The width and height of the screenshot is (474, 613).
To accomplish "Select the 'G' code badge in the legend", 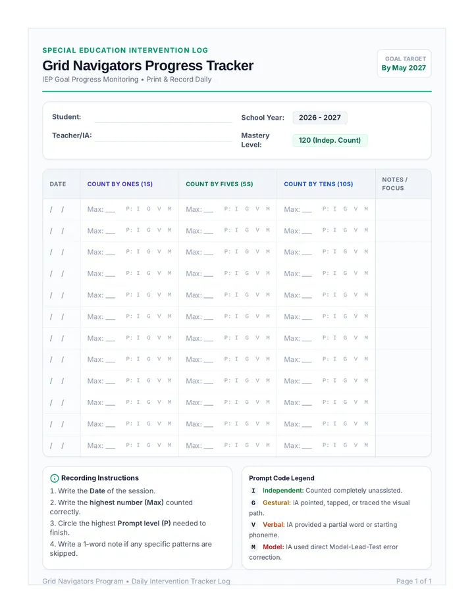I will click(253, 503).
